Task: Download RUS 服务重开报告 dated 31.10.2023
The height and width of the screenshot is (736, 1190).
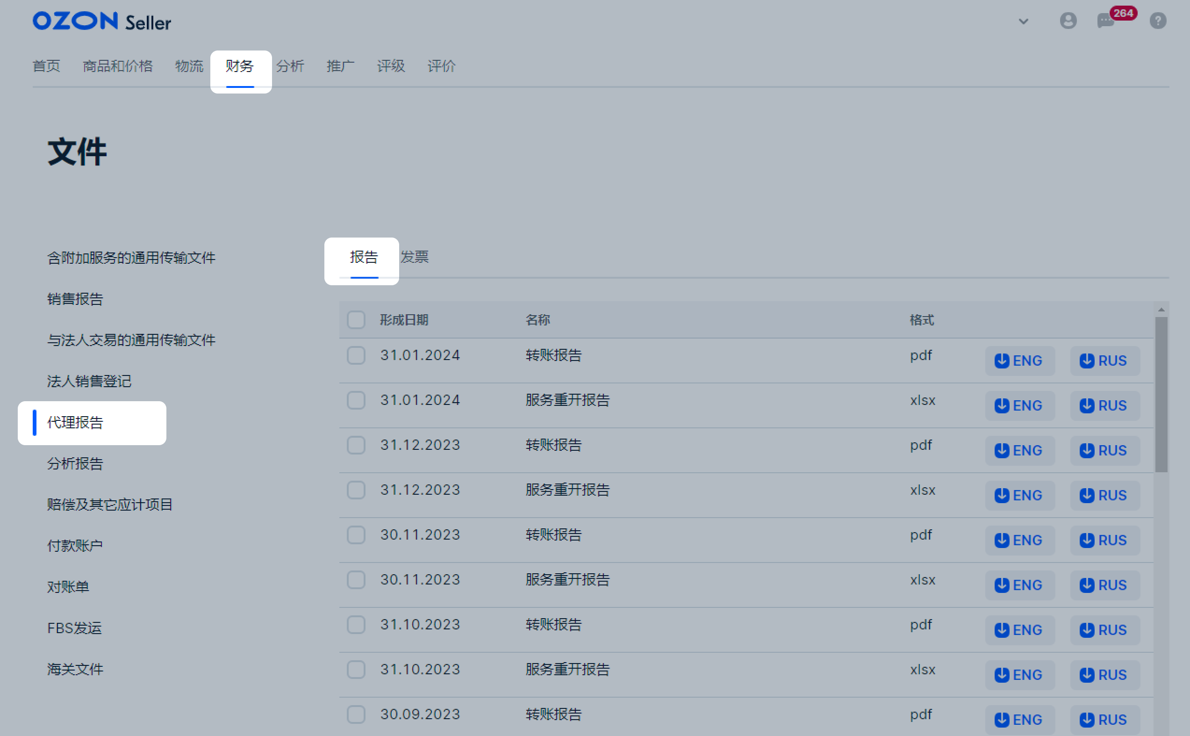Action: point(1105,675)
